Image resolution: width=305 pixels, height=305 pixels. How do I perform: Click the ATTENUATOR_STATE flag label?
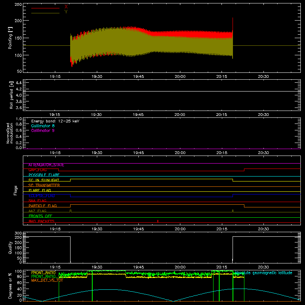(46, 165)
